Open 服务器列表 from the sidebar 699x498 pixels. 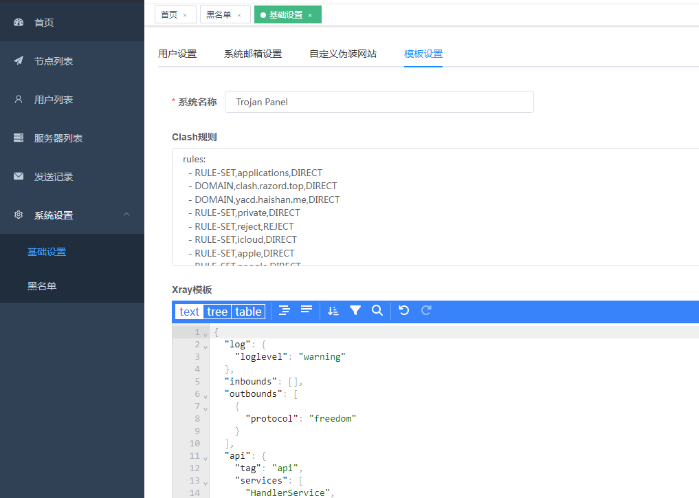pyautogui.click(x=58, y=138)
